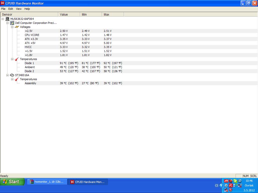Select the Voltages tree label
The image size is (258, 193).
[25, 27]
